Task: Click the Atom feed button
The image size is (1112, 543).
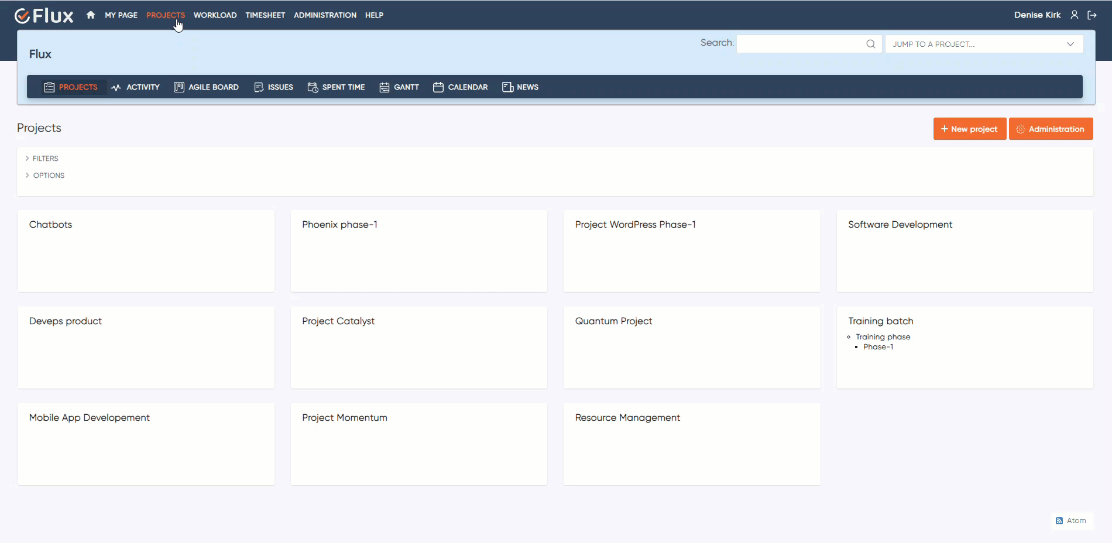Action: click(x=1072, y=520)
